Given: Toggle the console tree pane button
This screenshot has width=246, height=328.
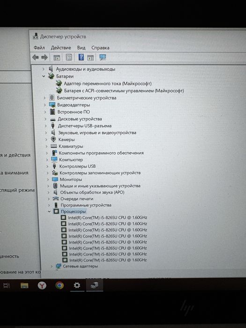Looking at the screenshot, I should [x=57, y=57].
